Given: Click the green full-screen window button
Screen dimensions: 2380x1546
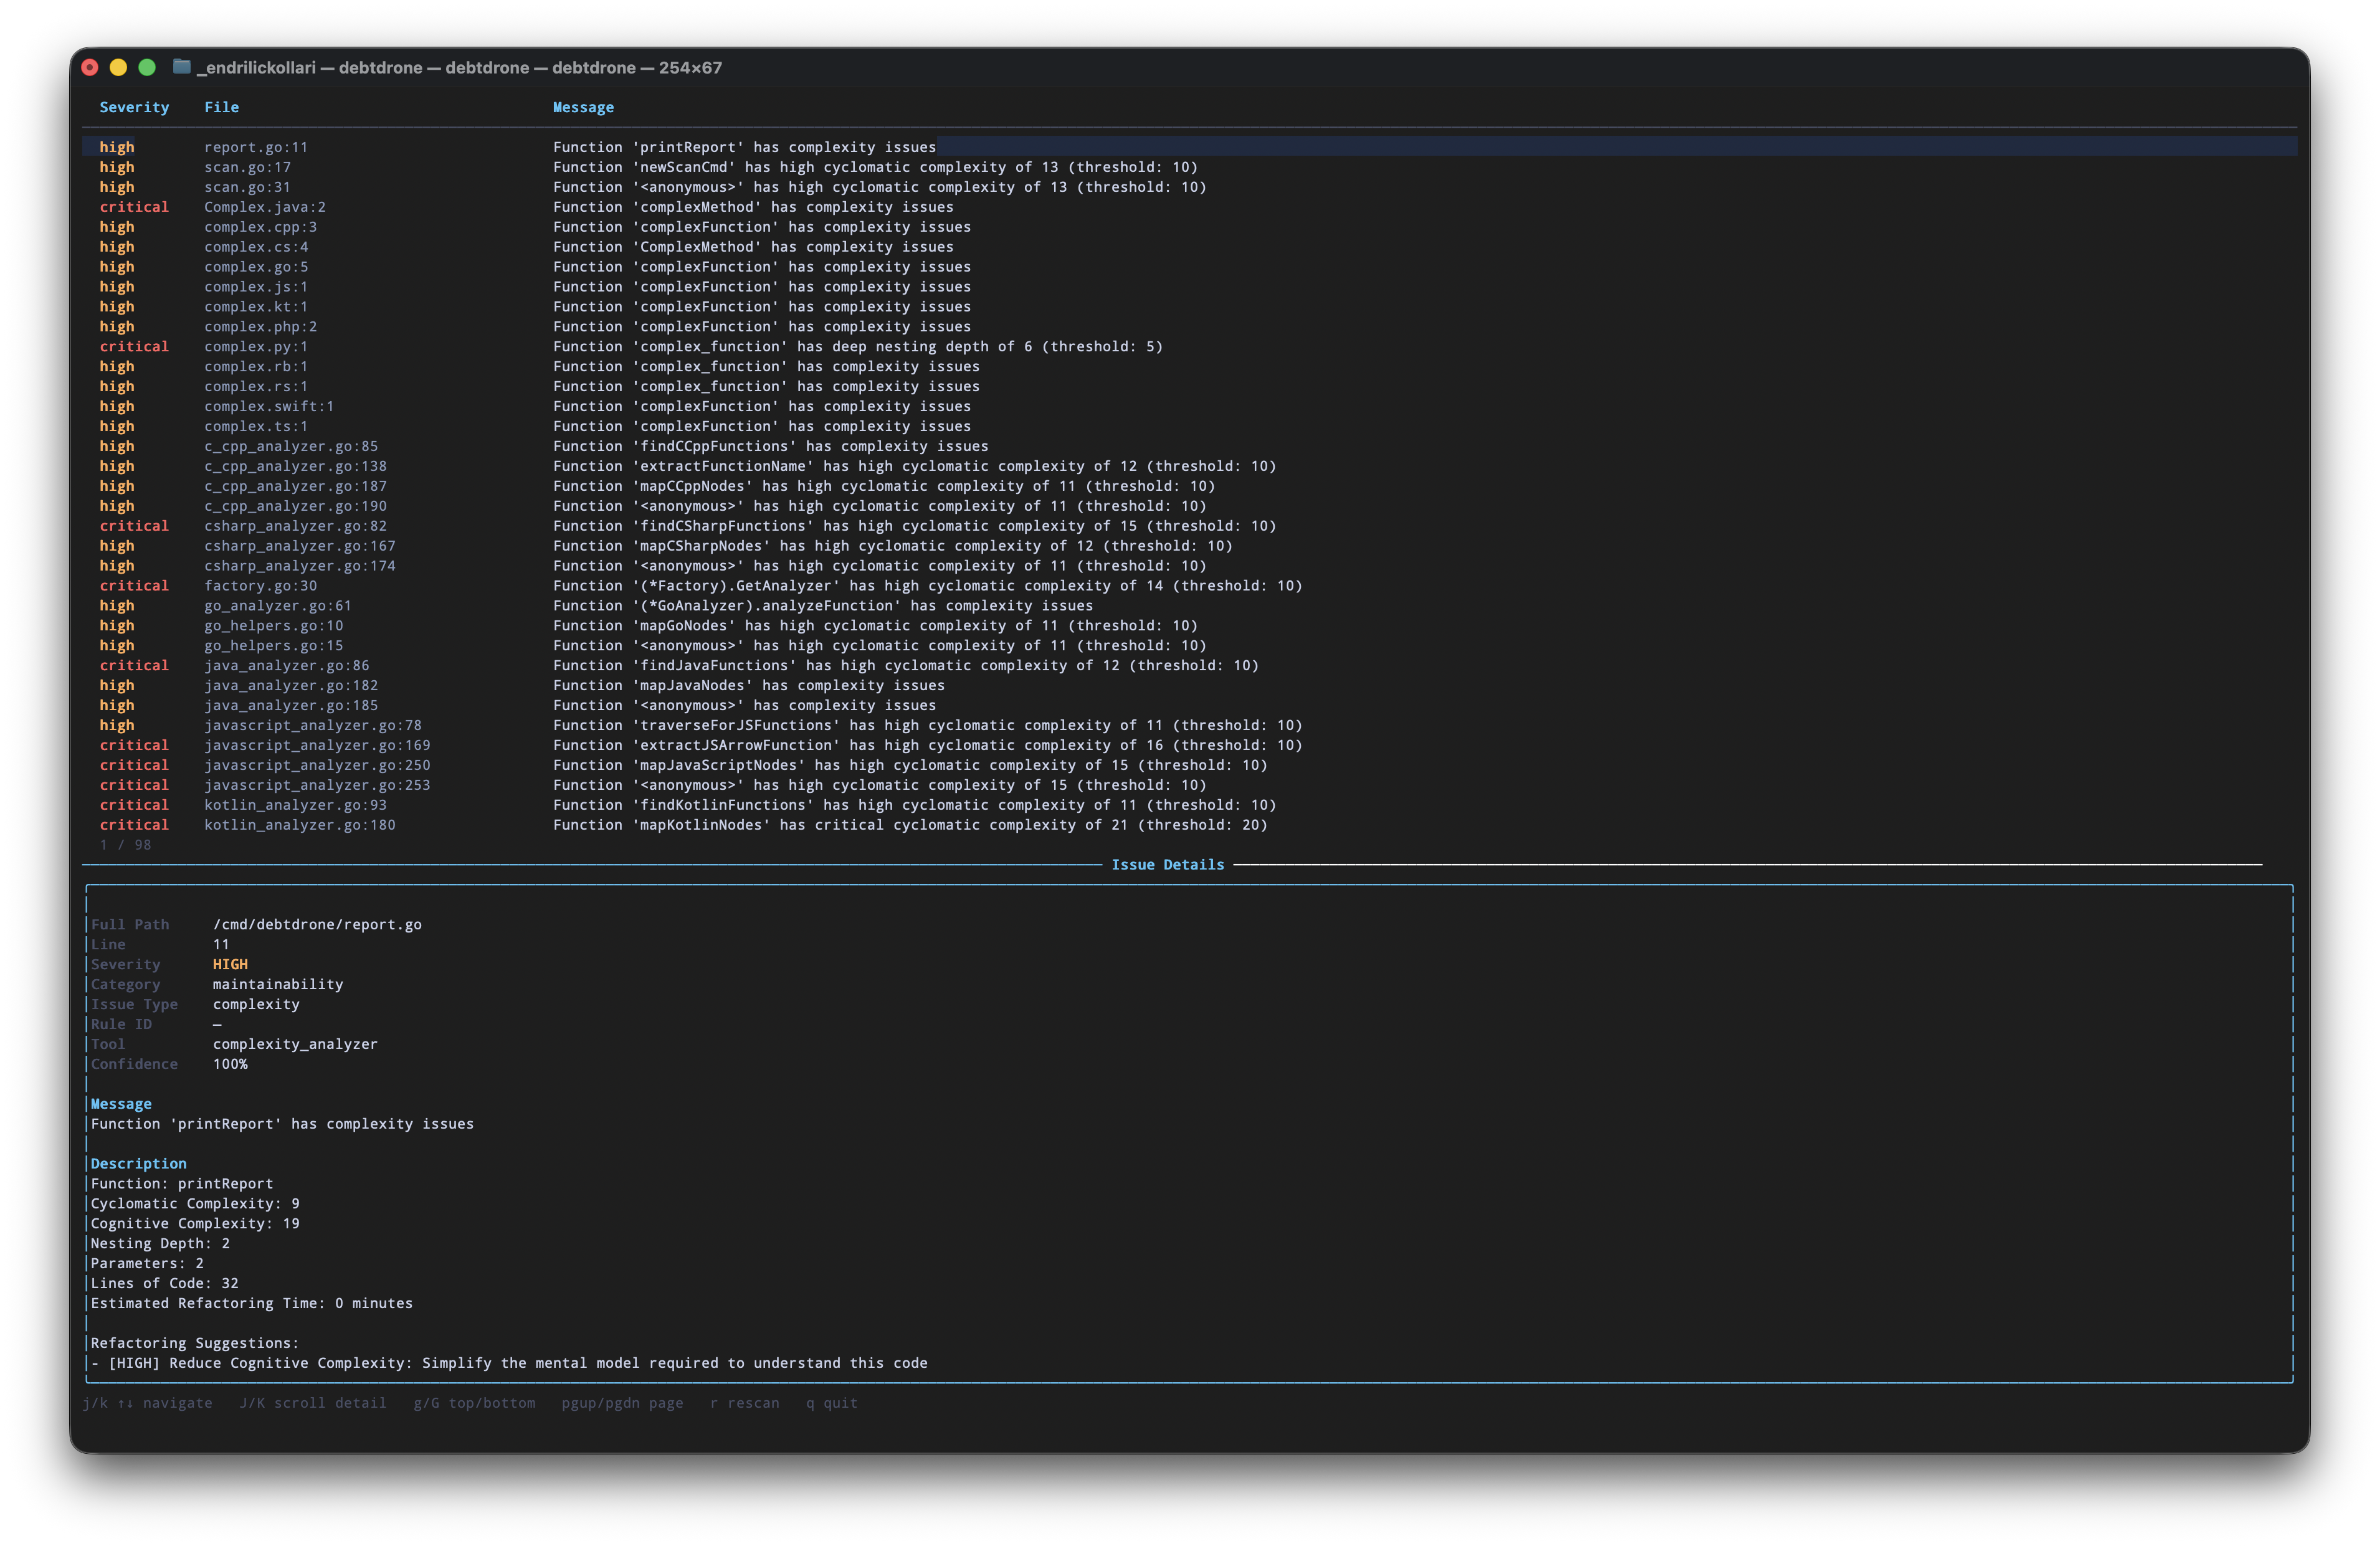Looking at the screenshot, I should 148,67.
